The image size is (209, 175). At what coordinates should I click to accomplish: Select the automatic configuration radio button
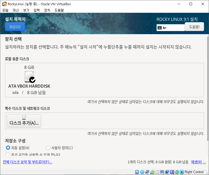click(x=8, y=148)
